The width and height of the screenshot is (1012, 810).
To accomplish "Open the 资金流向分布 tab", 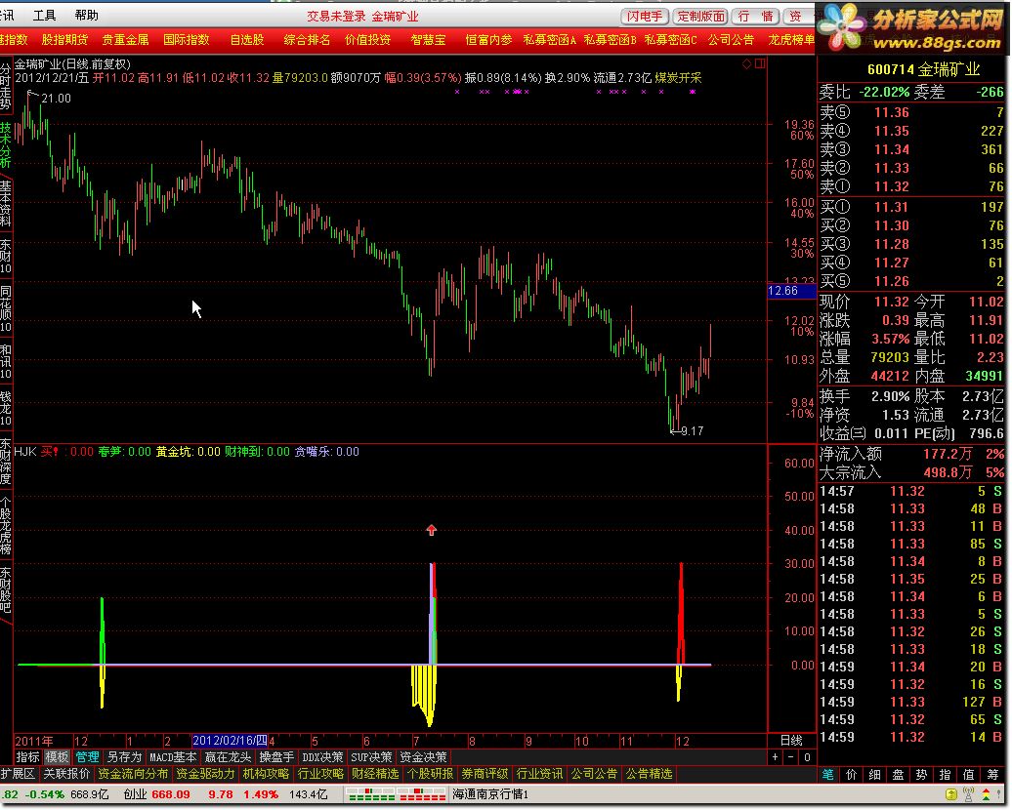I will [133, 774].
